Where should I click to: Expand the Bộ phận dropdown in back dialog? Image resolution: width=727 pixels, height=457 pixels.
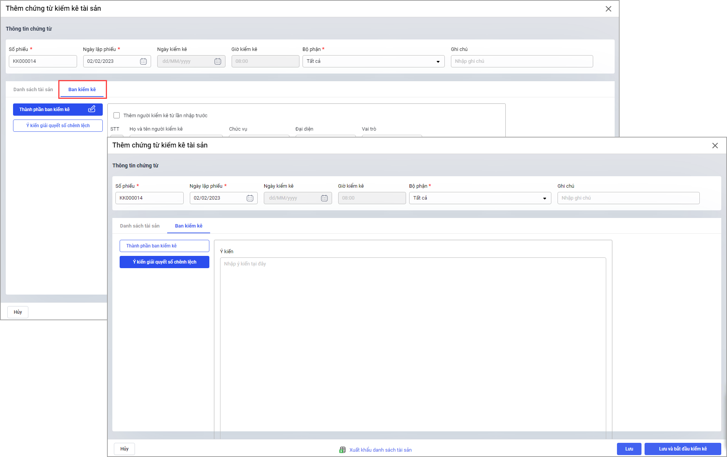[x=438, y=61]
